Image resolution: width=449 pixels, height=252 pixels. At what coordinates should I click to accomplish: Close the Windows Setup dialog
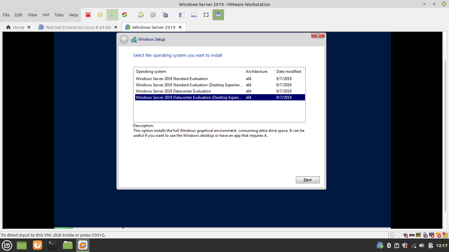pyautogui.click(x=318, y=35)
